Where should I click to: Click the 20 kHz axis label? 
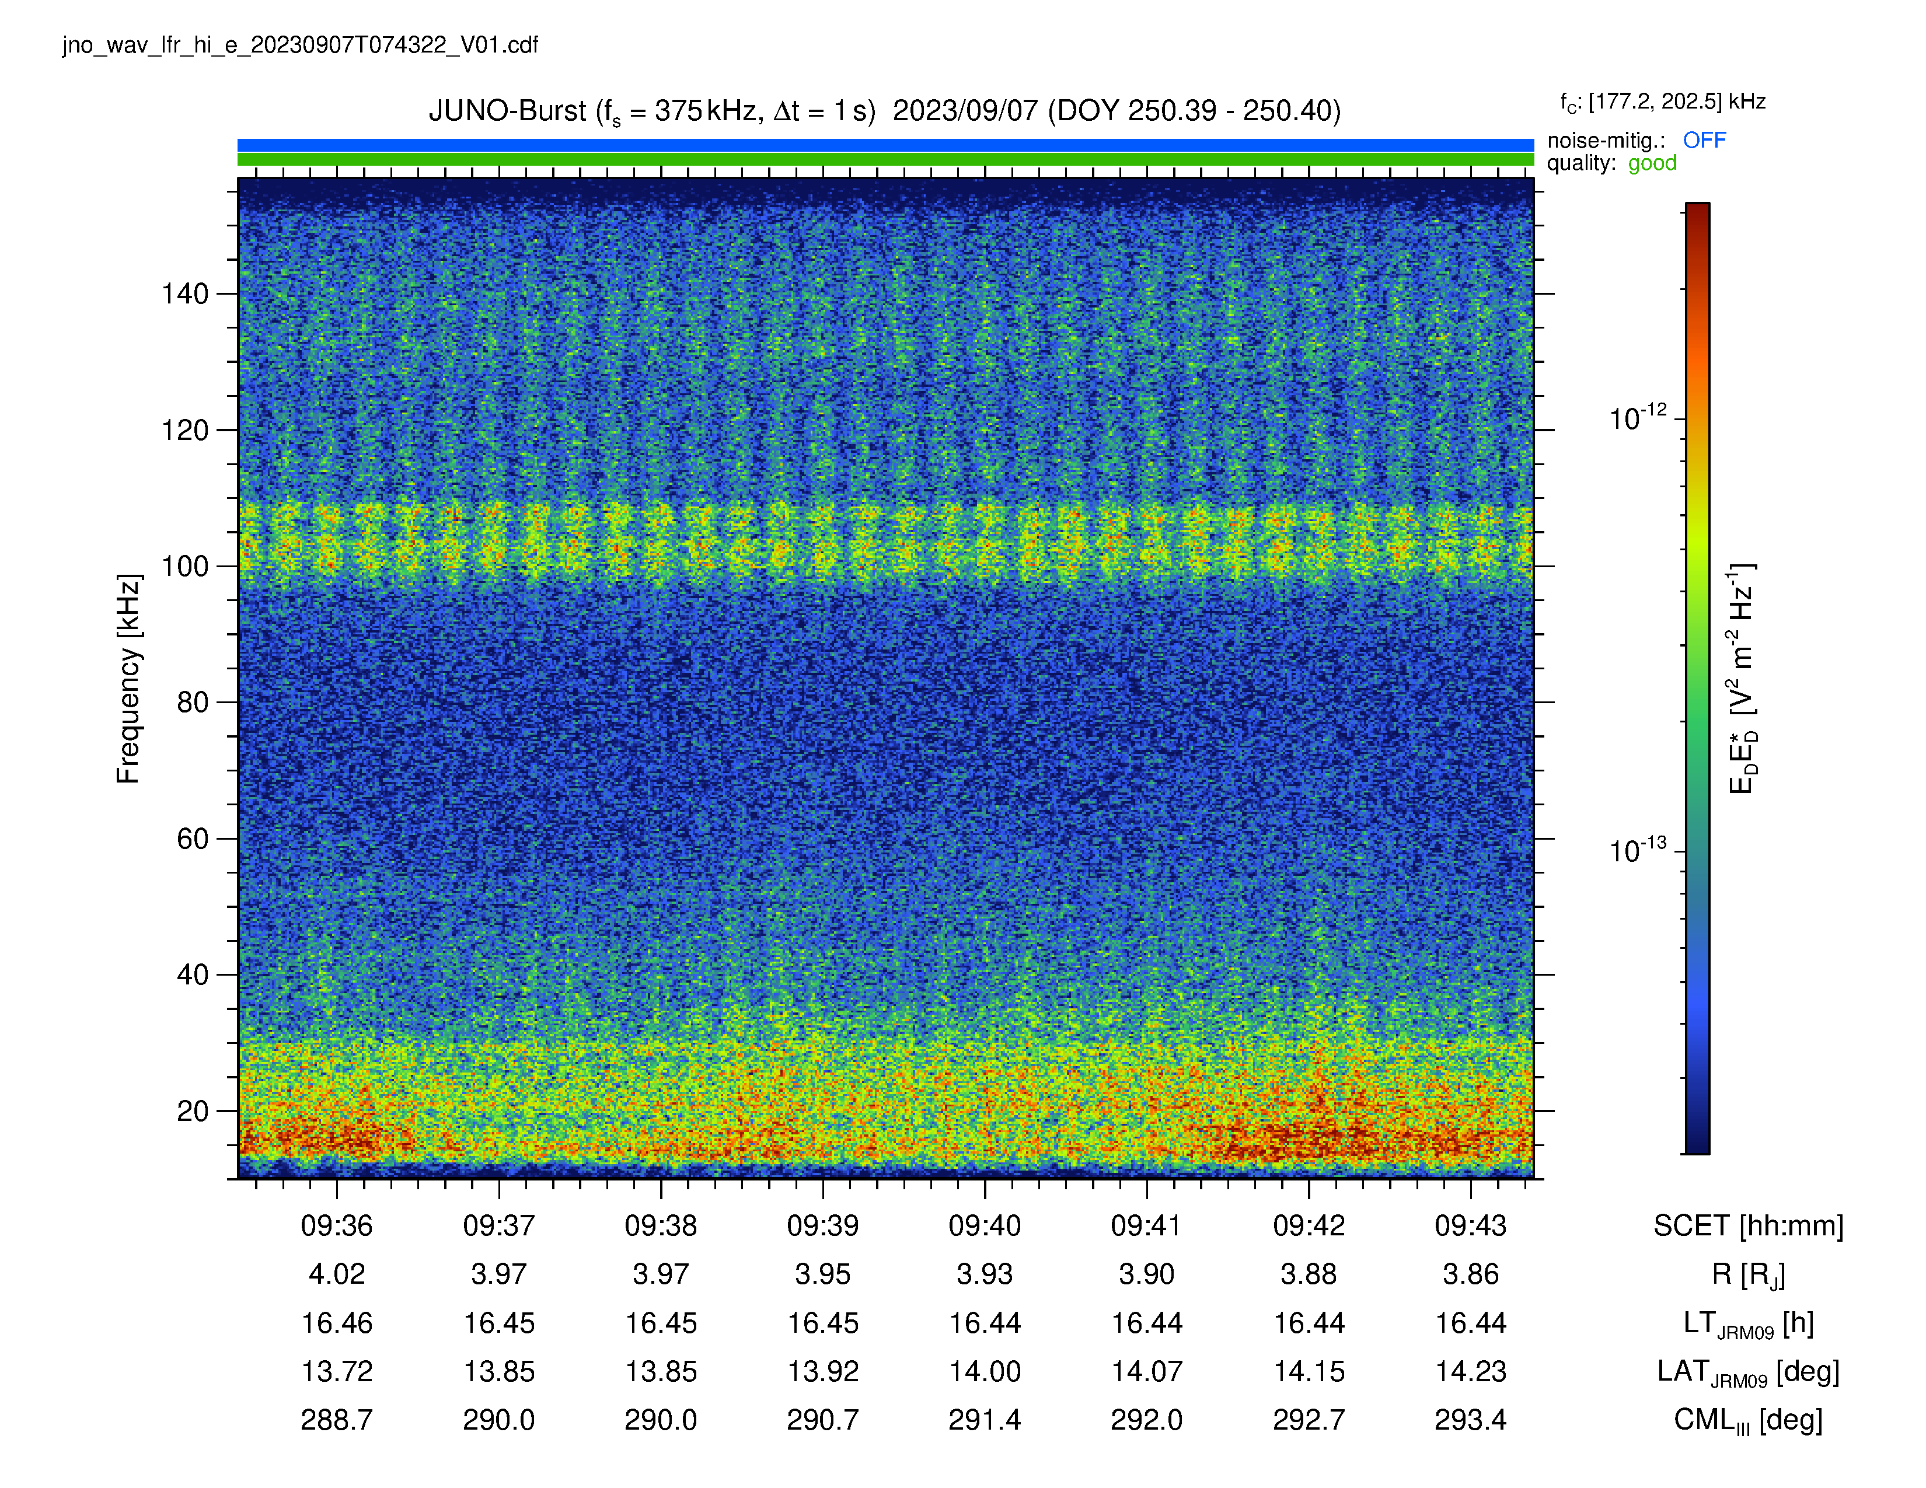click(192, 1110)
